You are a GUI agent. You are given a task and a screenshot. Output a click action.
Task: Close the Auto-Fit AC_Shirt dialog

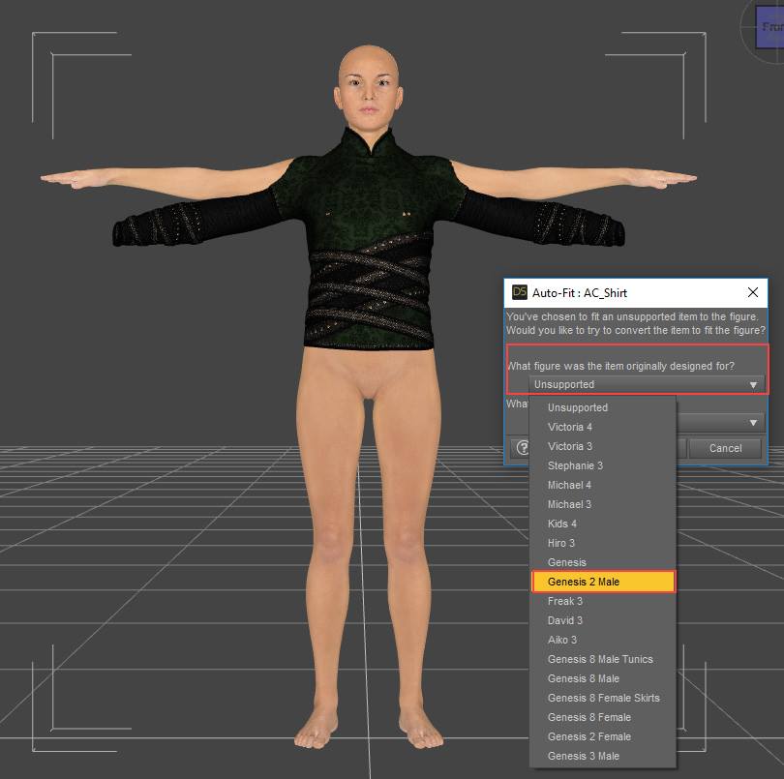tap(753, 292)
